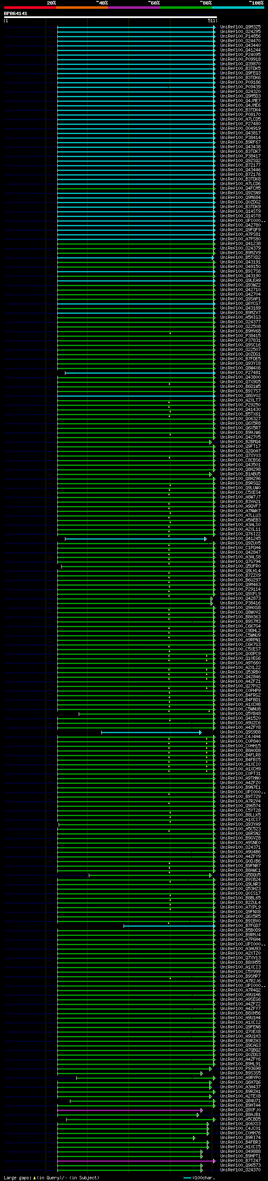The width and height of the screenshot is (268, 1181).
Task: Select the label UniRef100_P27480
Action: click(240, 124)
